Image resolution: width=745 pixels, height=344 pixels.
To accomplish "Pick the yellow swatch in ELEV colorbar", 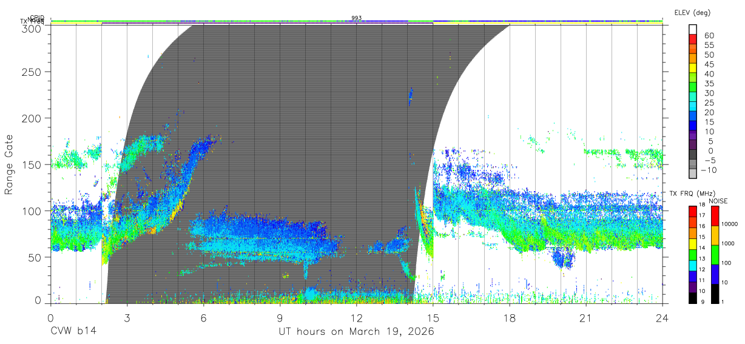I will 693,68.
